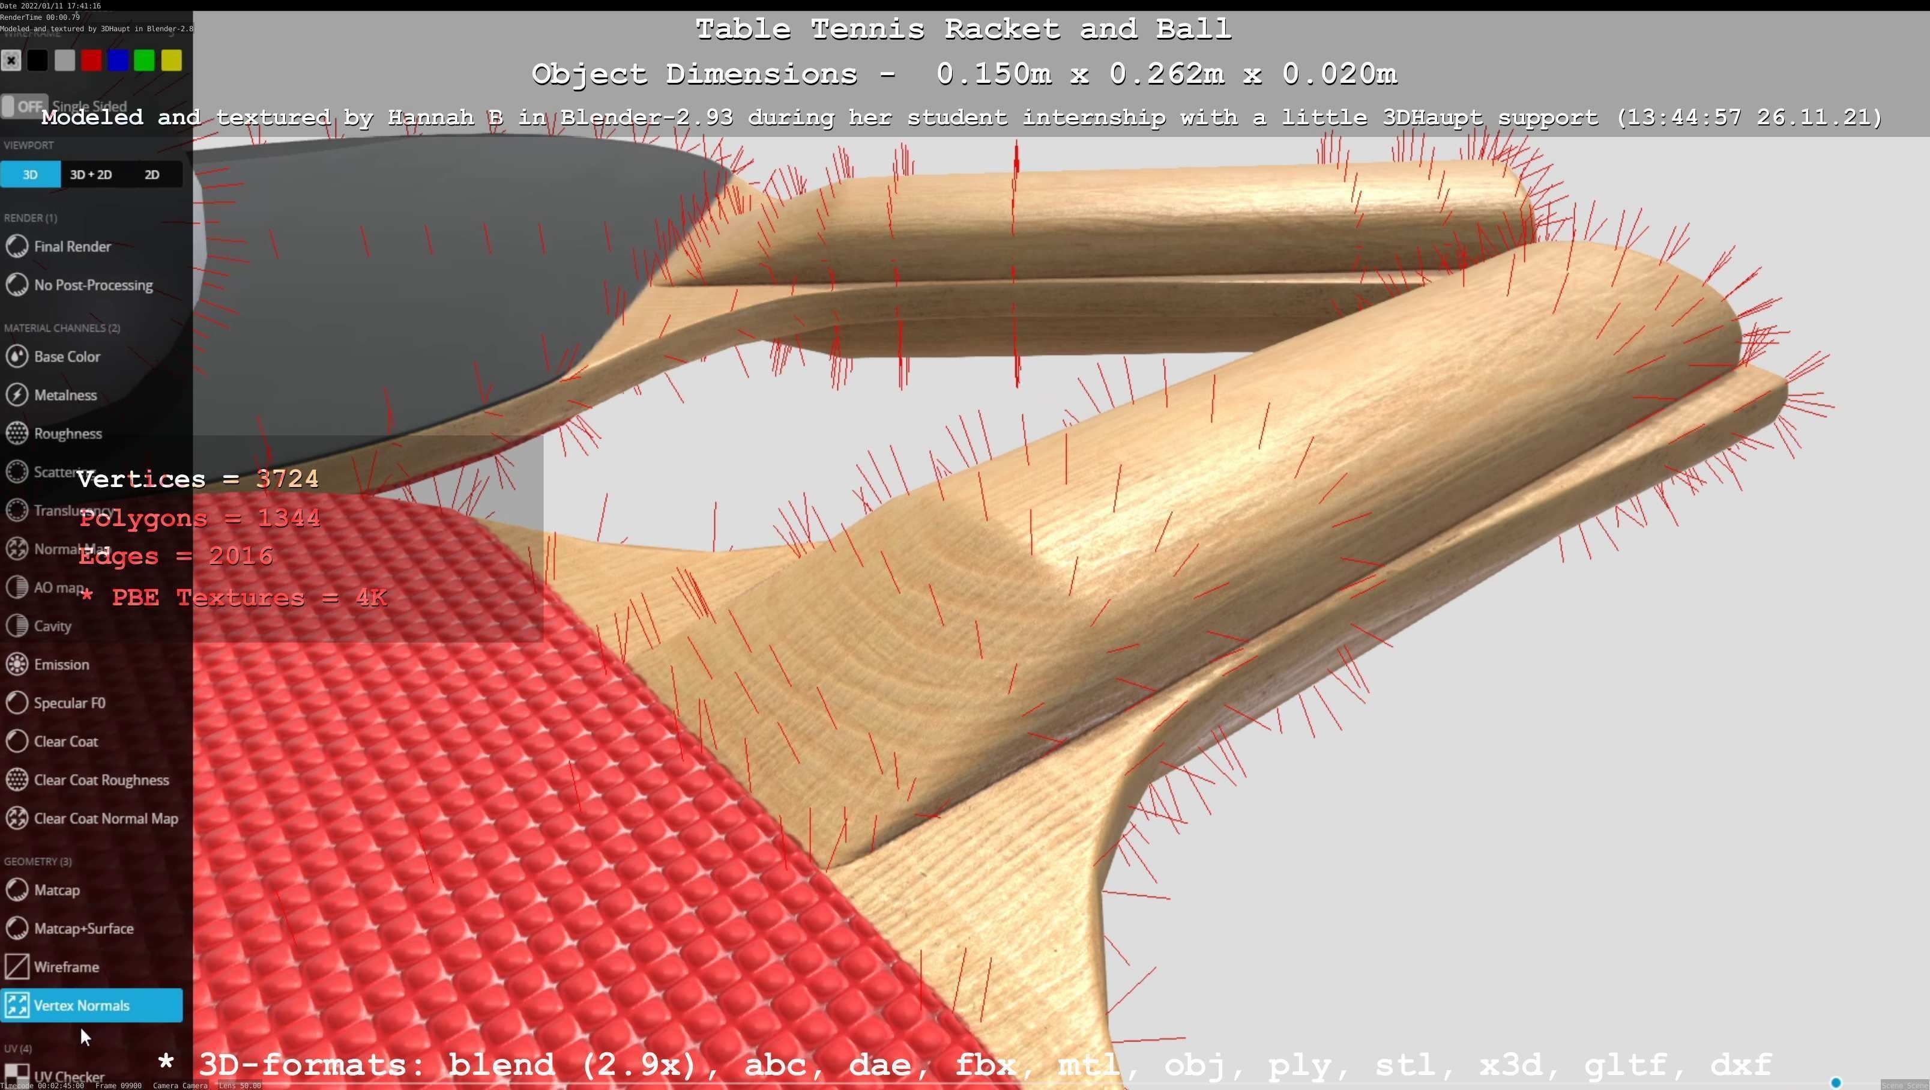Click the 'Date 2022/01/11 17:41:16' stamp
Screen dimensions: 1930x1090
(51, 5)
